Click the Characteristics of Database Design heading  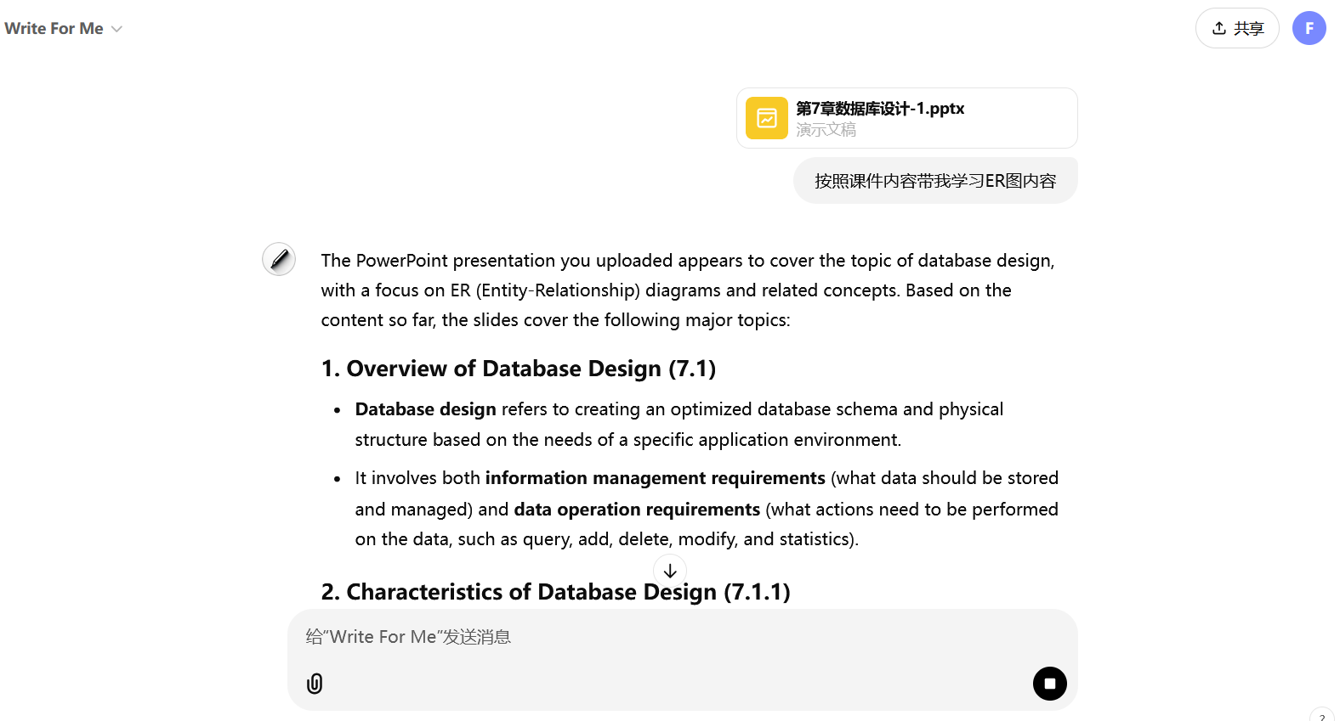(x=556, y=592)
